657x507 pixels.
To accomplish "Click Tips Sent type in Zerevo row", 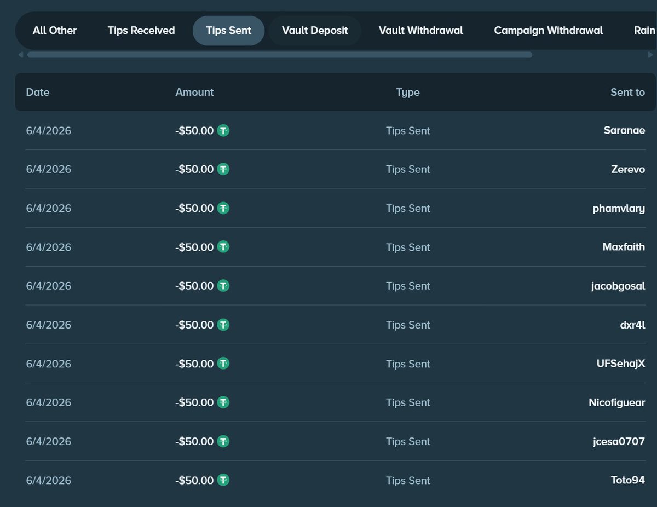I will pos(408,169).
